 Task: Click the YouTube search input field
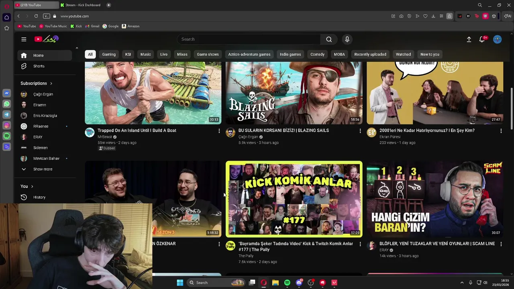tap(249, 39)
